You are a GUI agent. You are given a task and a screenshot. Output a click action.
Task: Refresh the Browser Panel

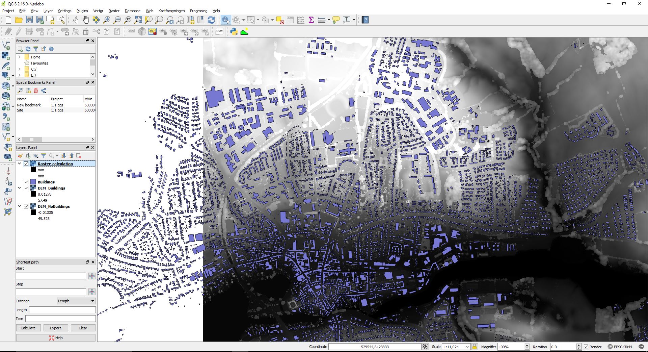tap(28, 49)
